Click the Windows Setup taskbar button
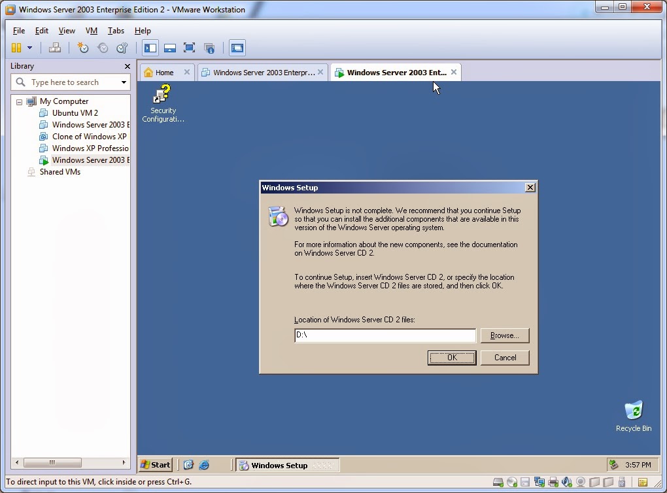The height and width of the screenshot is (493, 667). [288, 465]
